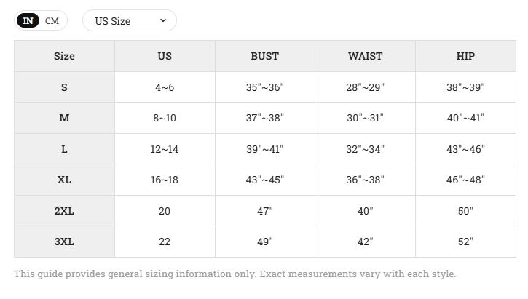Image resolution: width=528 pixels, height=299 pixels.
Task: Click the 52" hip cell
Action: point(465,242)
